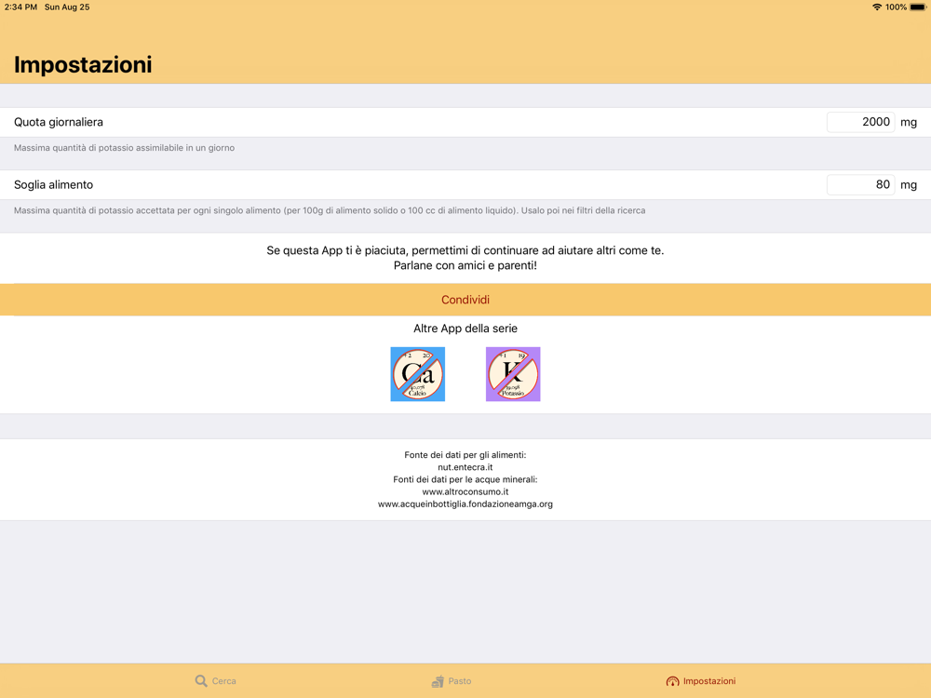Select the Quota giornaliera label
The width and height of the screenshot is (931, 698).
point(58,122)
